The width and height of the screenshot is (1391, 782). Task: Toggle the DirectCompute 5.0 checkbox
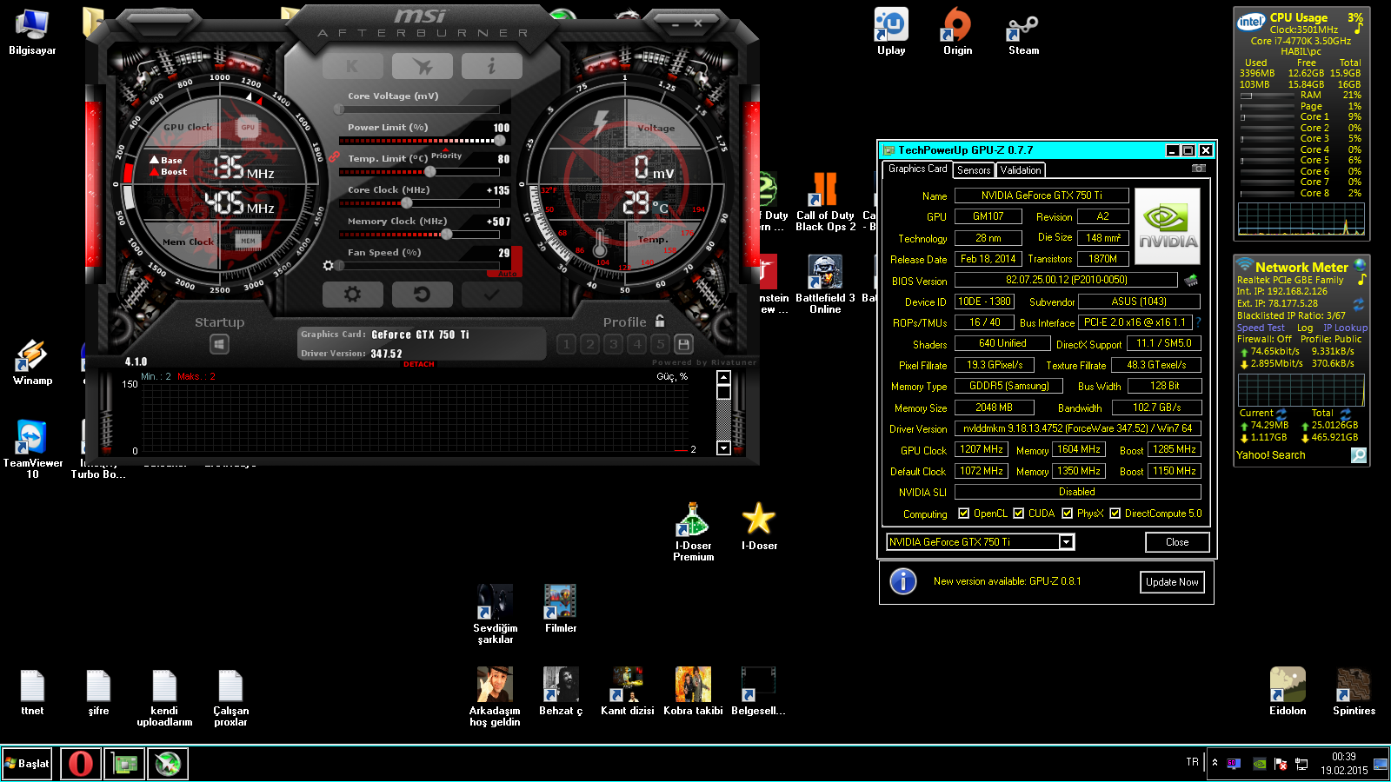[1115, 514]
